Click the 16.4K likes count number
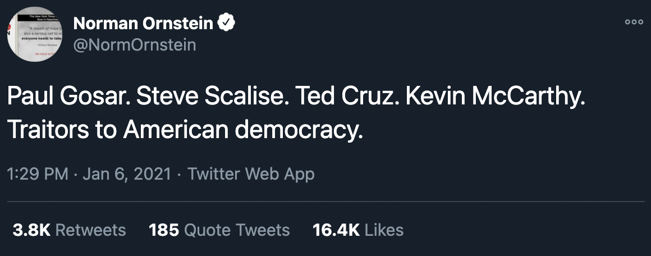Screen dimensions: 651x256 tap(336, 230)
